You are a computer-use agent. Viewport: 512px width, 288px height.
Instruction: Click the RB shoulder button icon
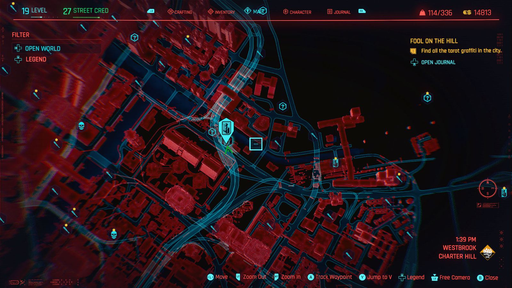(x=362, y=11)
